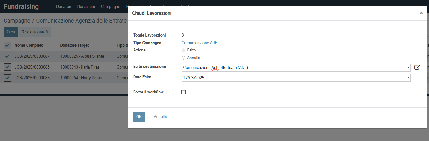This screenshot has height=141, width=429.
Task: Expand the Esito destinazione dropdown arrow
Action: 408,68
